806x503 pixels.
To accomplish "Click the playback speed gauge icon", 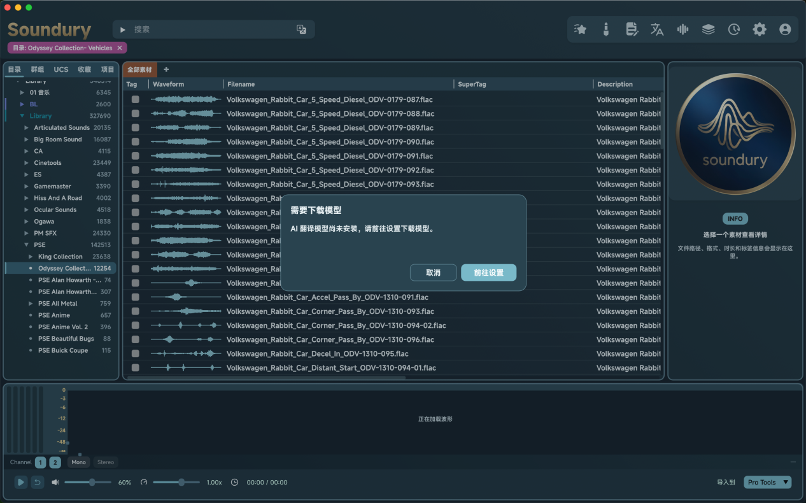I will (144, 483).
